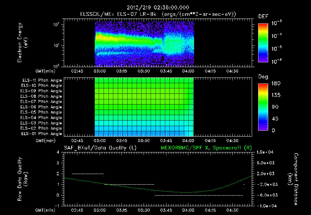Click the SAF_BXuT/Data Quality (L) title
311x215 pixels.
[100, 148]
